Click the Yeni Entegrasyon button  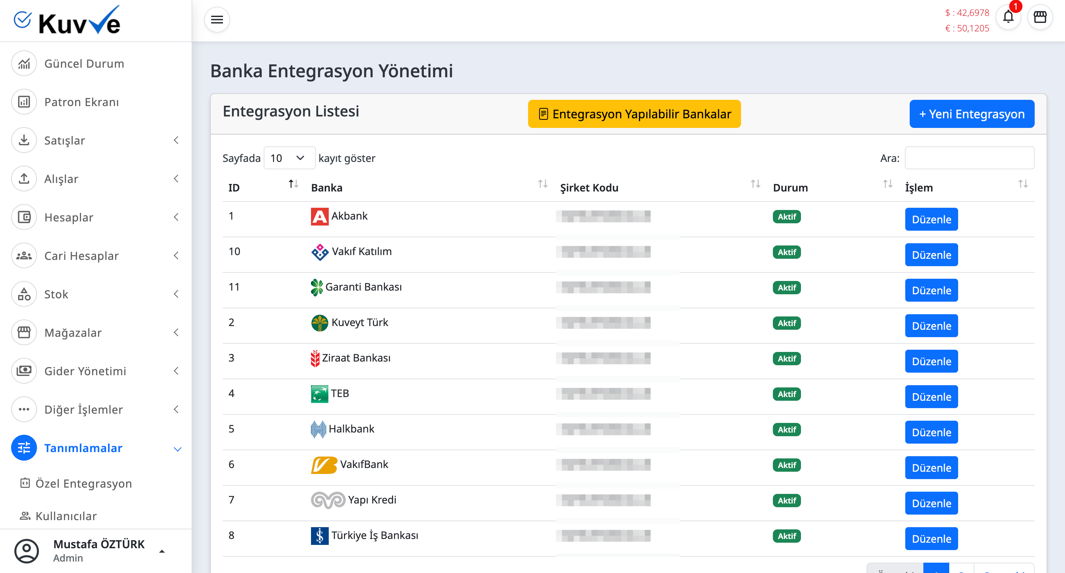(x=971, y=114)
